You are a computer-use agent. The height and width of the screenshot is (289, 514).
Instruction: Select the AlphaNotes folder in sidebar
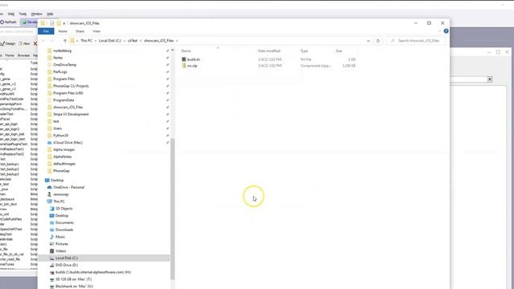(63, 157)
